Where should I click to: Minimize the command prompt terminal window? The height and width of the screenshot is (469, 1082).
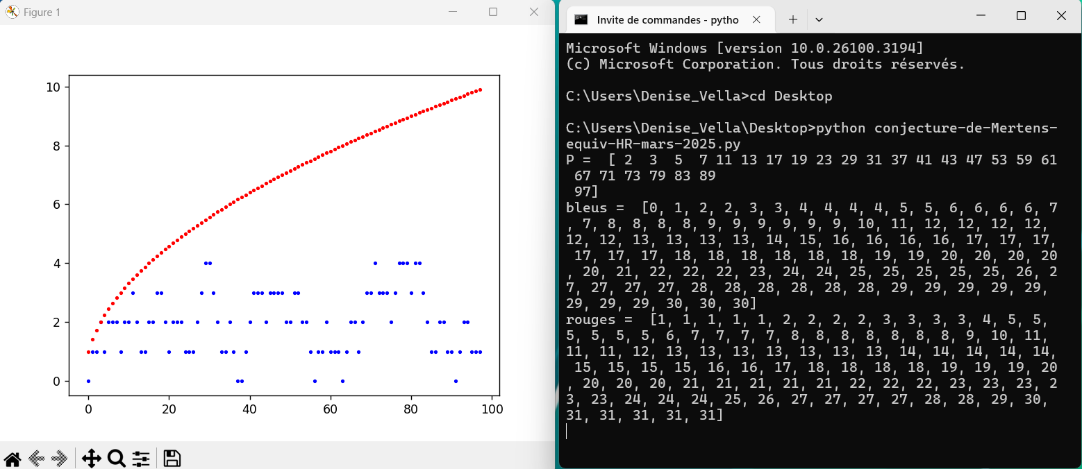click(981, 16)
